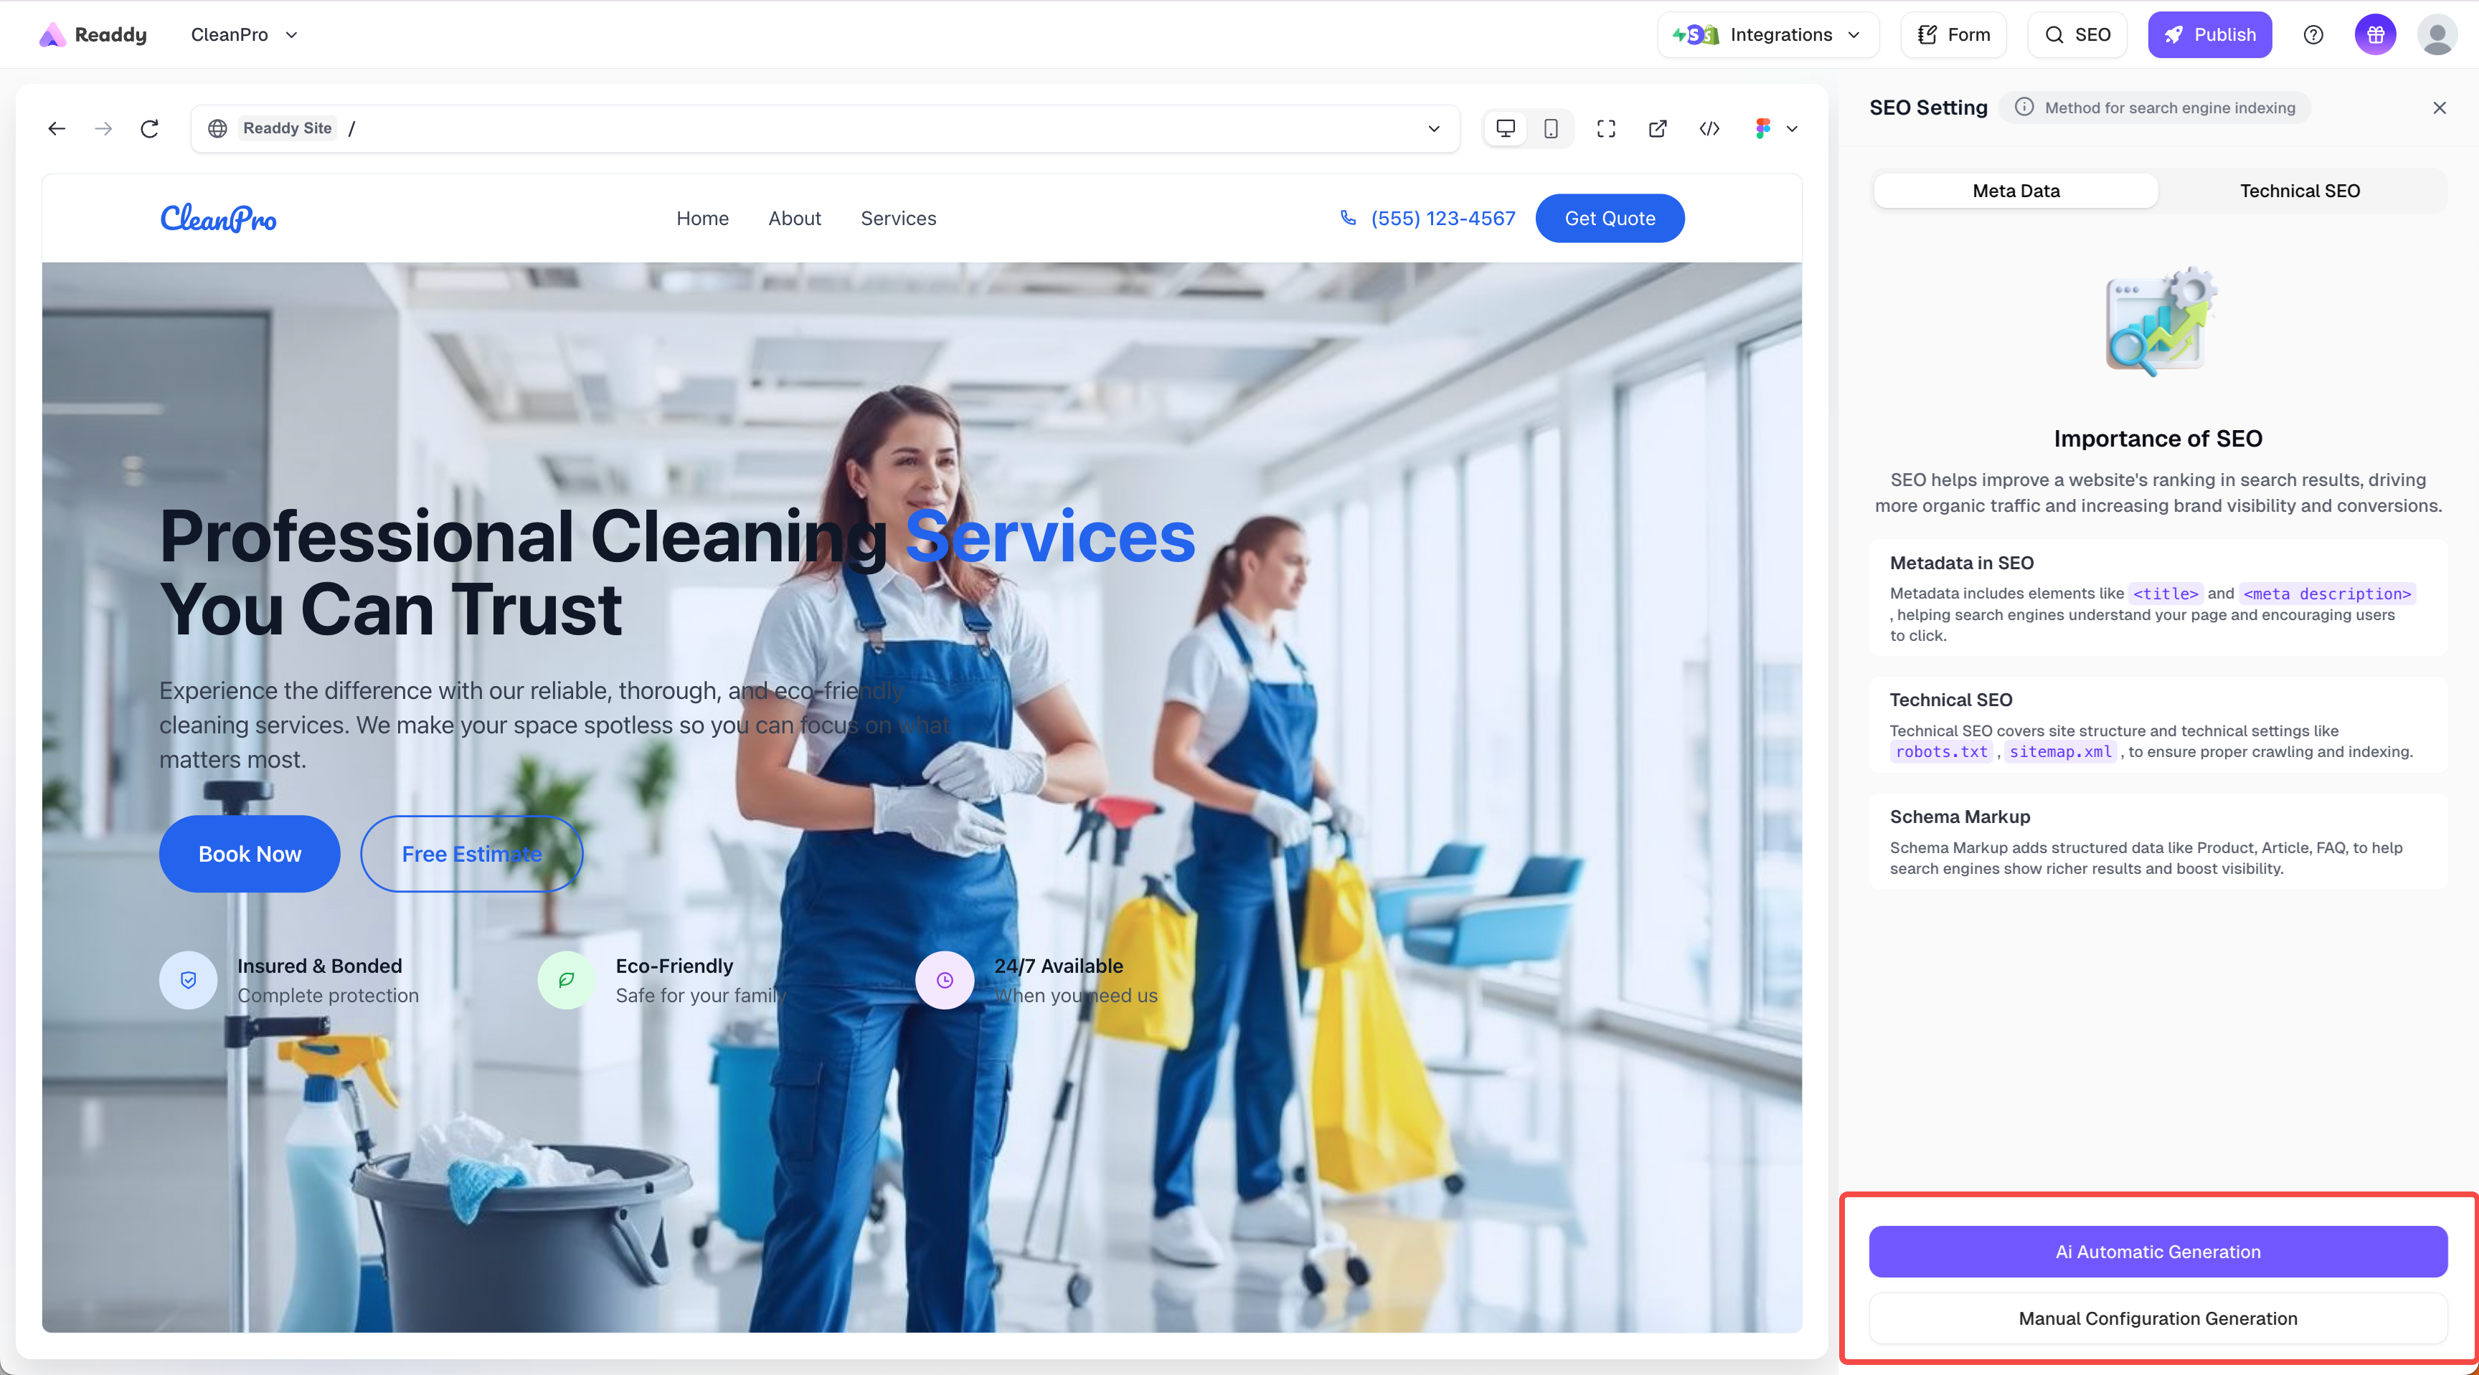Expand the page URL path dropdown
Screen dimensions: 2479x1375
coord(1434,129)
